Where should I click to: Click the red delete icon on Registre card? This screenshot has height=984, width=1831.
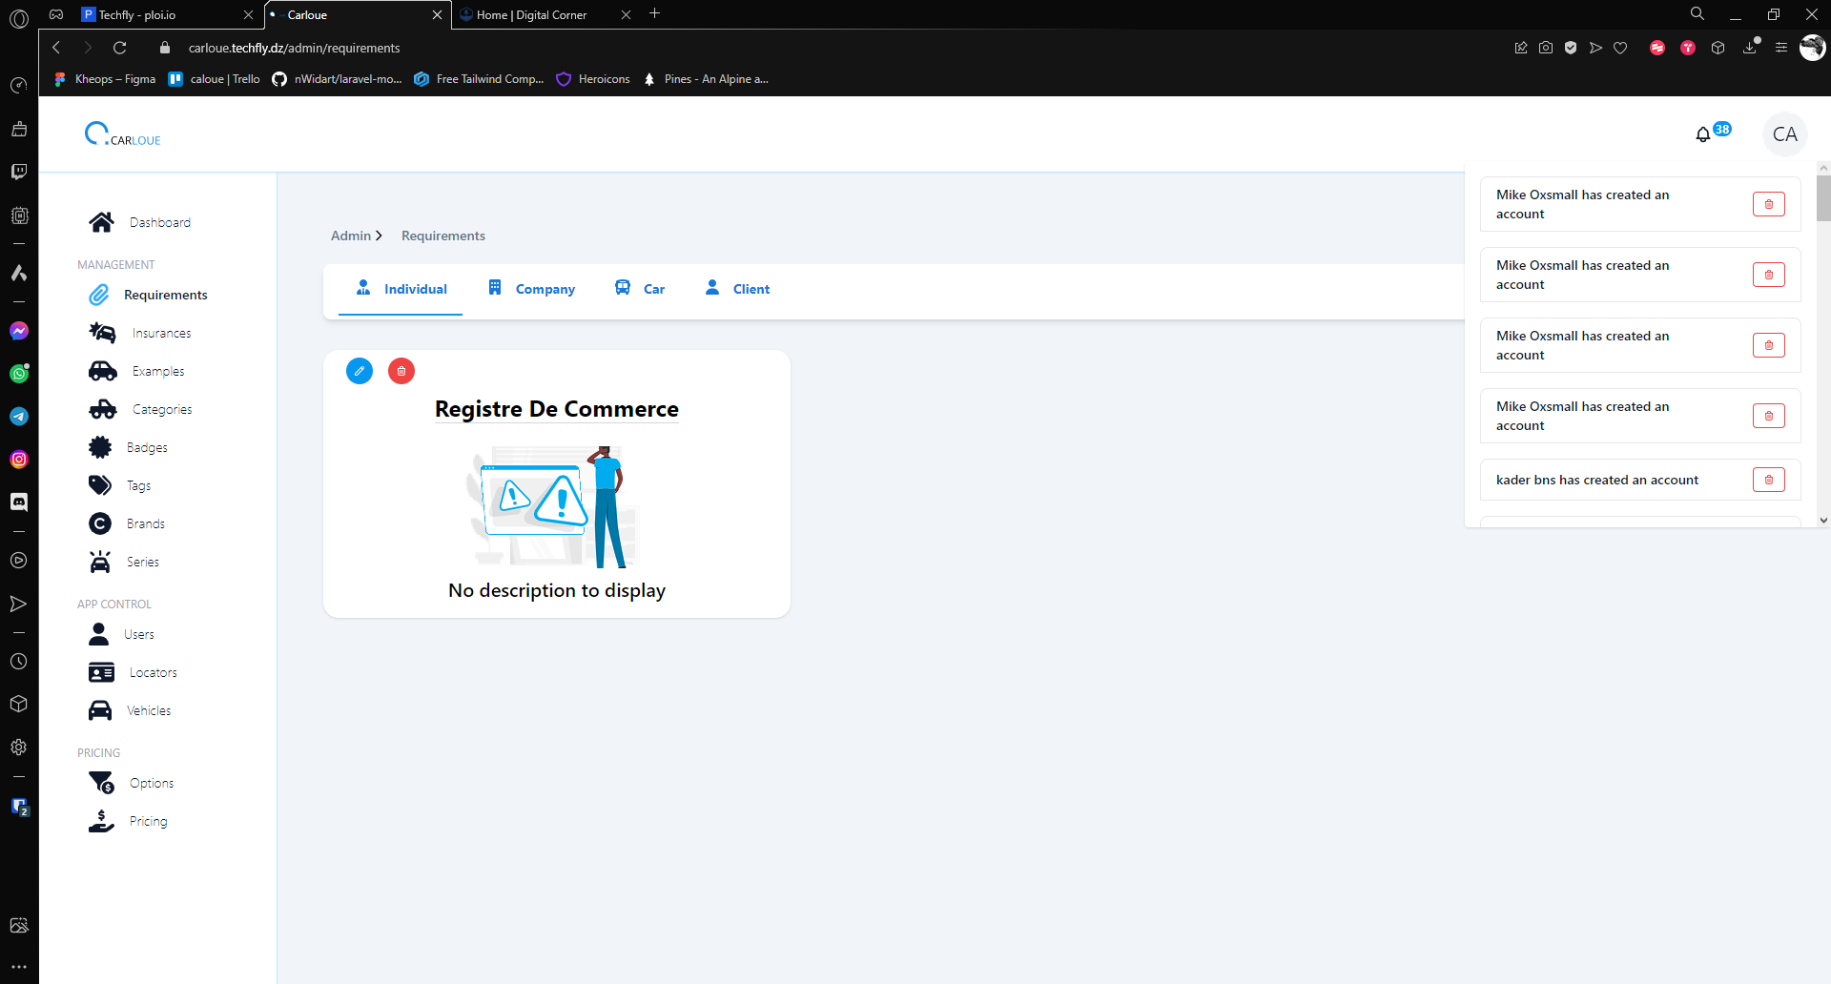pyautogui.click(x=401, y=371)
